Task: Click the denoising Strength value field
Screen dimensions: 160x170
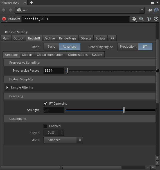Action: click(x=54, y=110)
